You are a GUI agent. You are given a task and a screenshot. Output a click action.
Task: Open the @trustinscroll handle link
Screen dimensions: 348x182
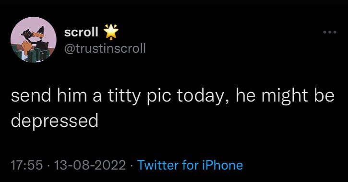pyautogui.click(x=105, y=48)
